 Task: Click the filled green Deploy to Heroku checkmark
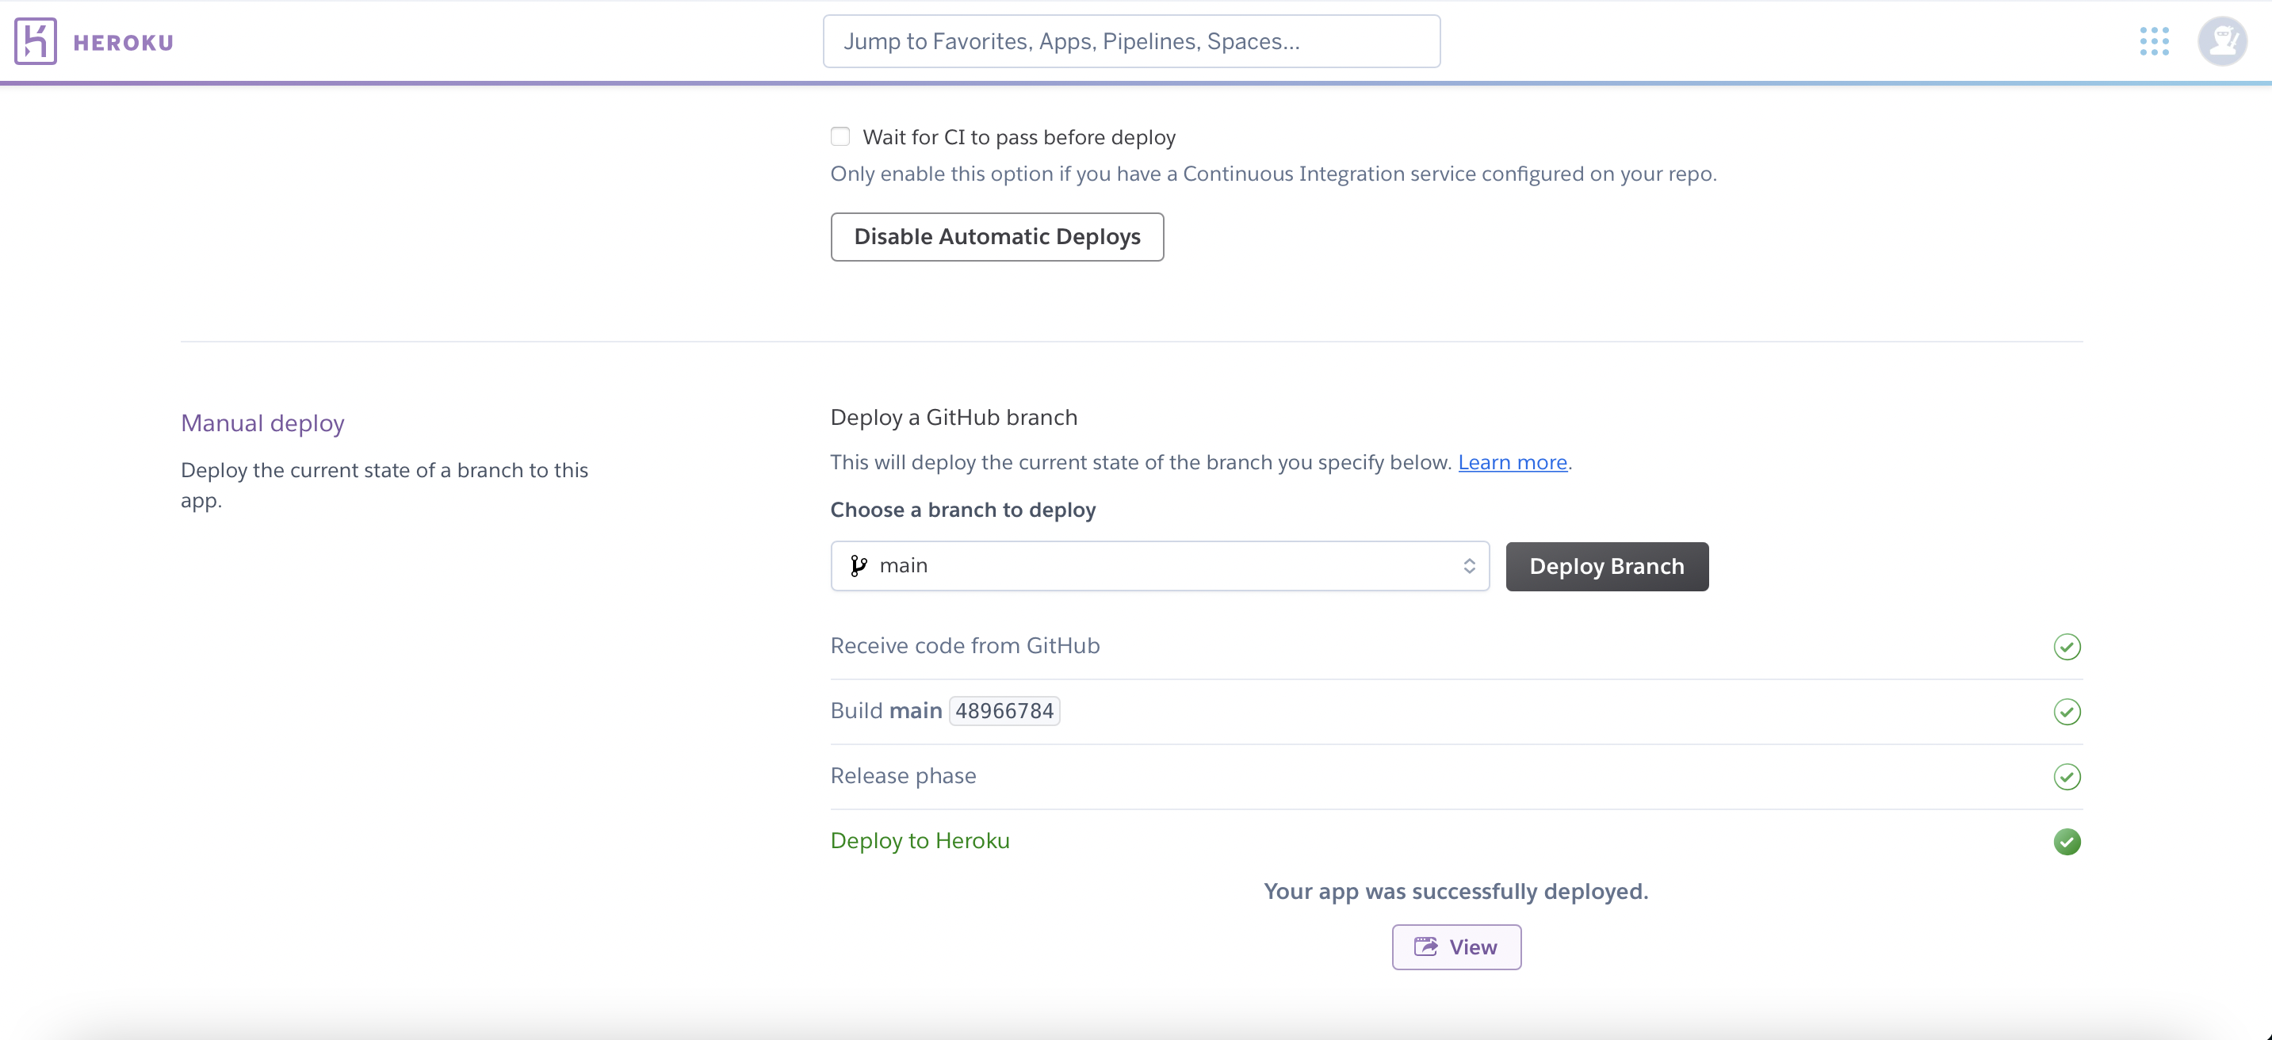[2067, 842]
